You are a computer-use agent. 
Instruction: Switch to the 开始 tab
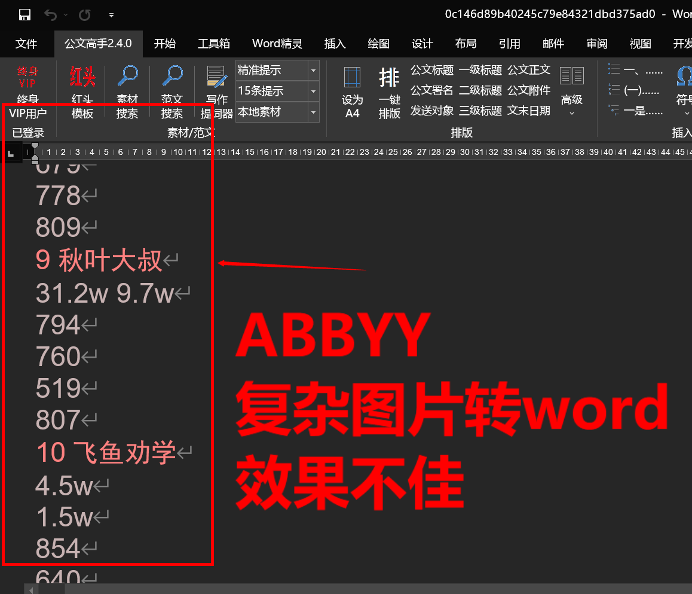[164, 44]
